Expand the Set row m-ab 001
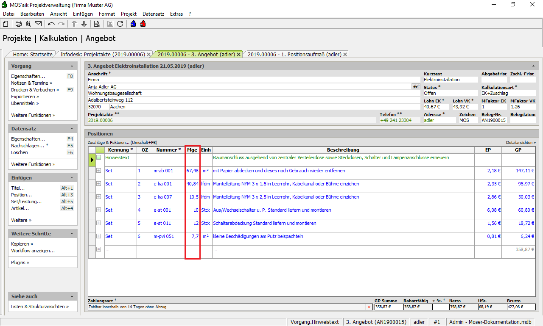Viewport: 543px width, 326px height. click(x=99, y=171)
